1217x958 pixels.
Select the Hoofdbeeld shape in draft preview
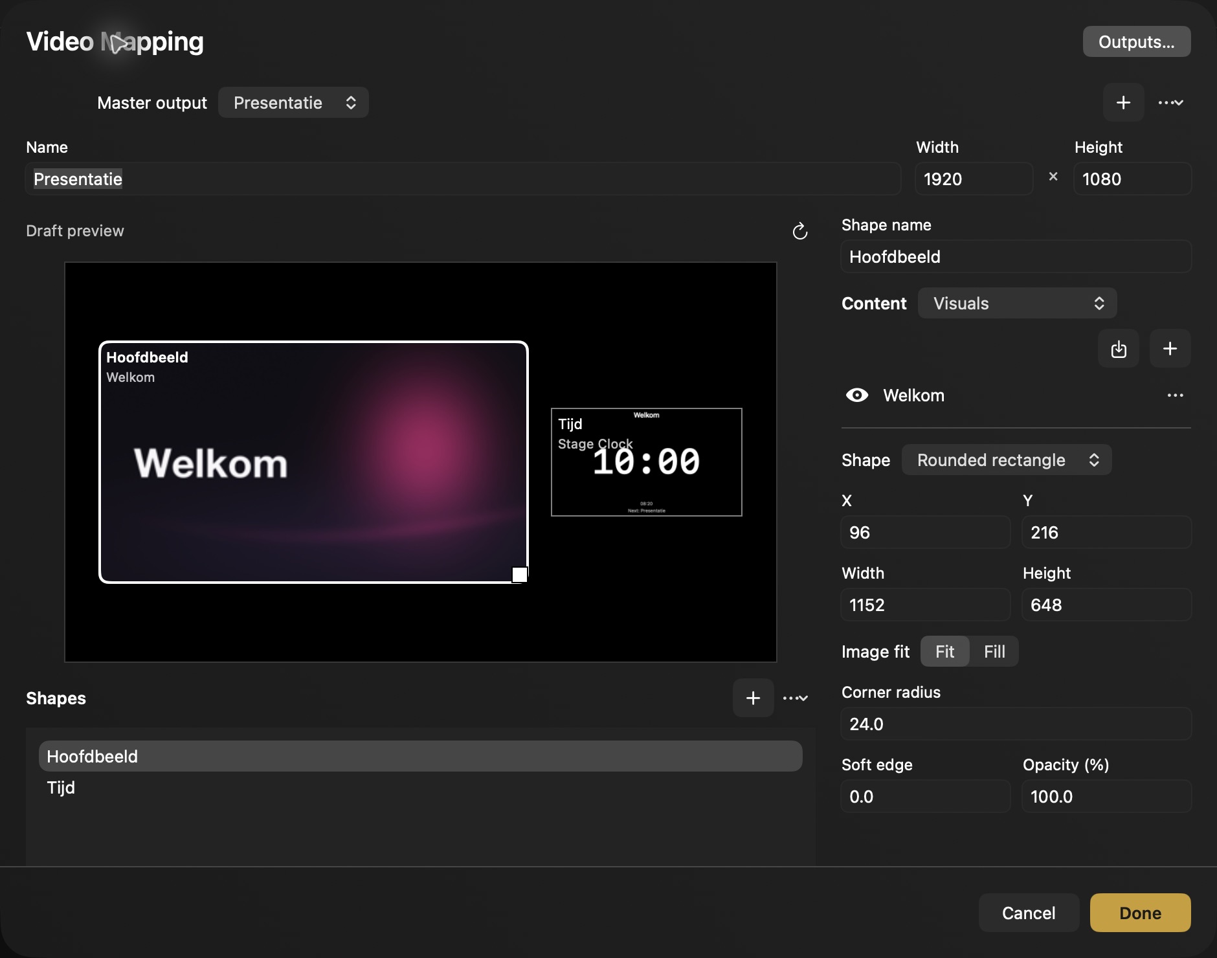pos(313,462)
